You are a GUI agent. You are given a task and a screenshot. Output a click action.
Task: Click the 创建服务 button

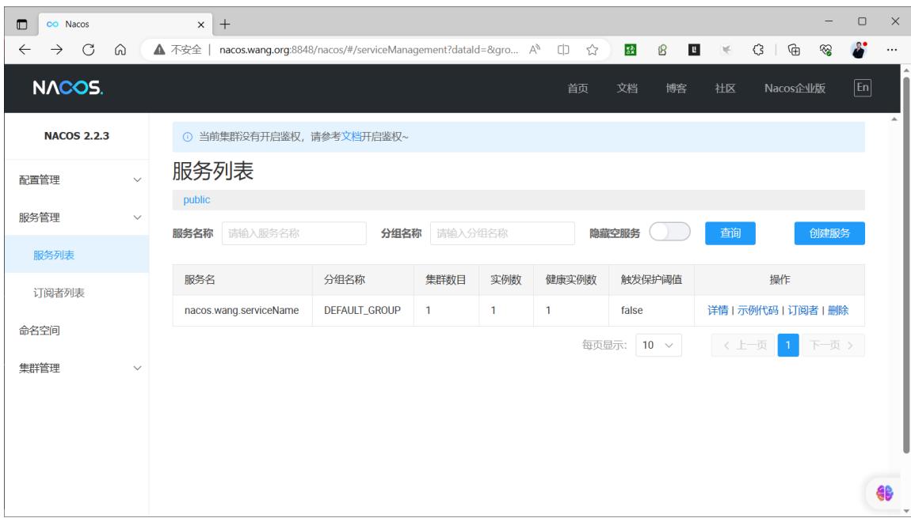pos(829,233)
